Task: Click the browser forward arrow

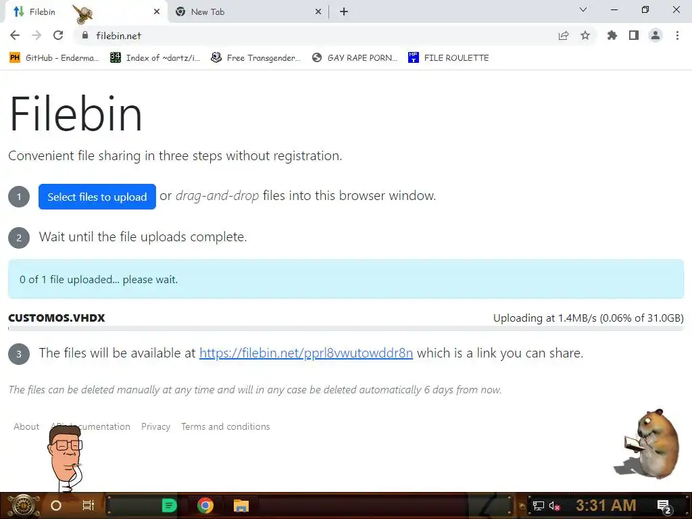Action: click(36, 35)
